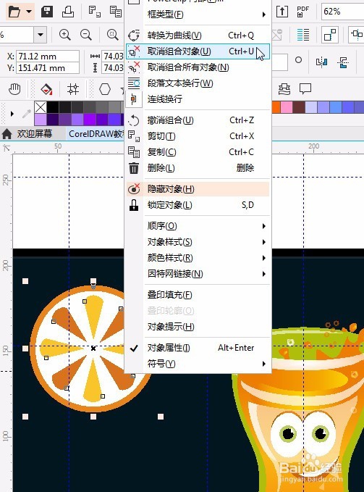Choose 叠印填充(F) menu entry
Screen dimensions: 364x492
click(198, 295)
